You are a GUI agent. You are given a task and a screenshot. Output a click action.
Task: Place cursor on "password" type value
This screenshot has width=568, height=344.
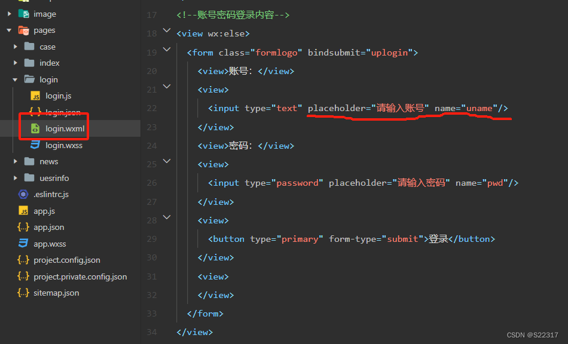pos(297,183)
